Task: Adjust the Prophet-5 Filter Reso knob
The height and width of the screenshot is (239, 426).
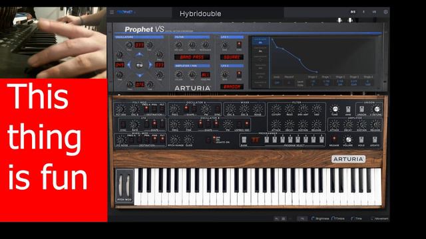Action: (290, 109)
